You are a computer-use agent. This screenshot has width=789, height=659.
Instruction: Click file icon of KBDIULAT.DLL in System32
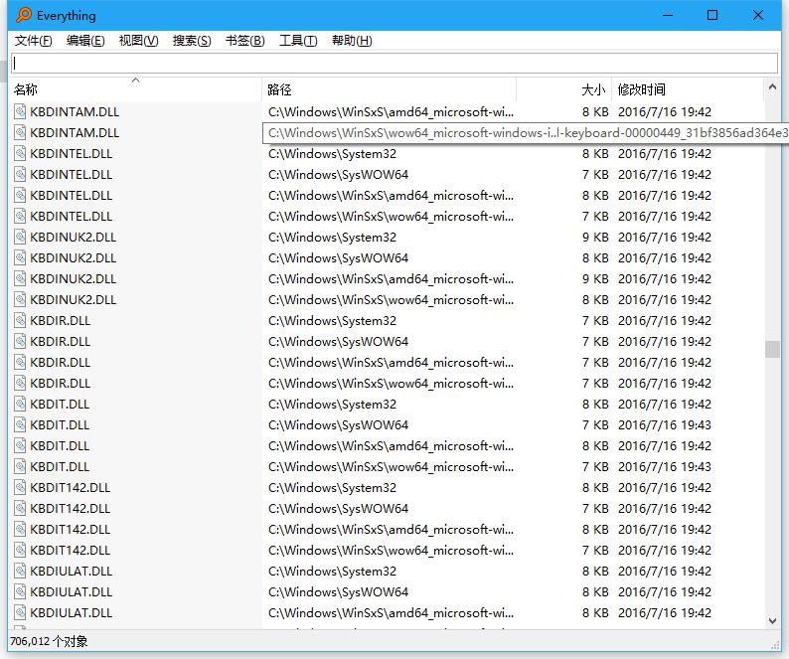(x=20, y=572)
